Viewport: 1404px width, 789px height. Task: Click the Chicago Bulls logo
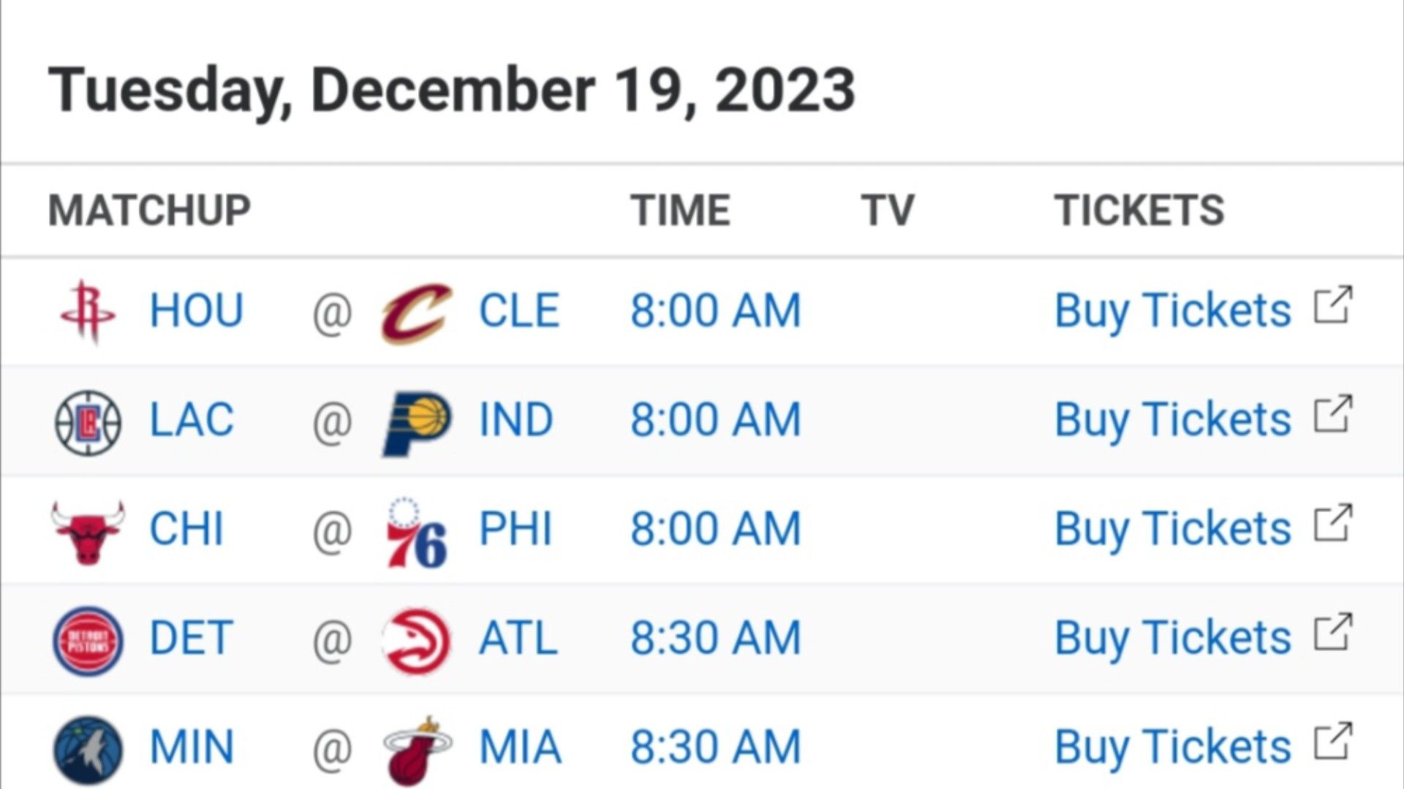88,531
